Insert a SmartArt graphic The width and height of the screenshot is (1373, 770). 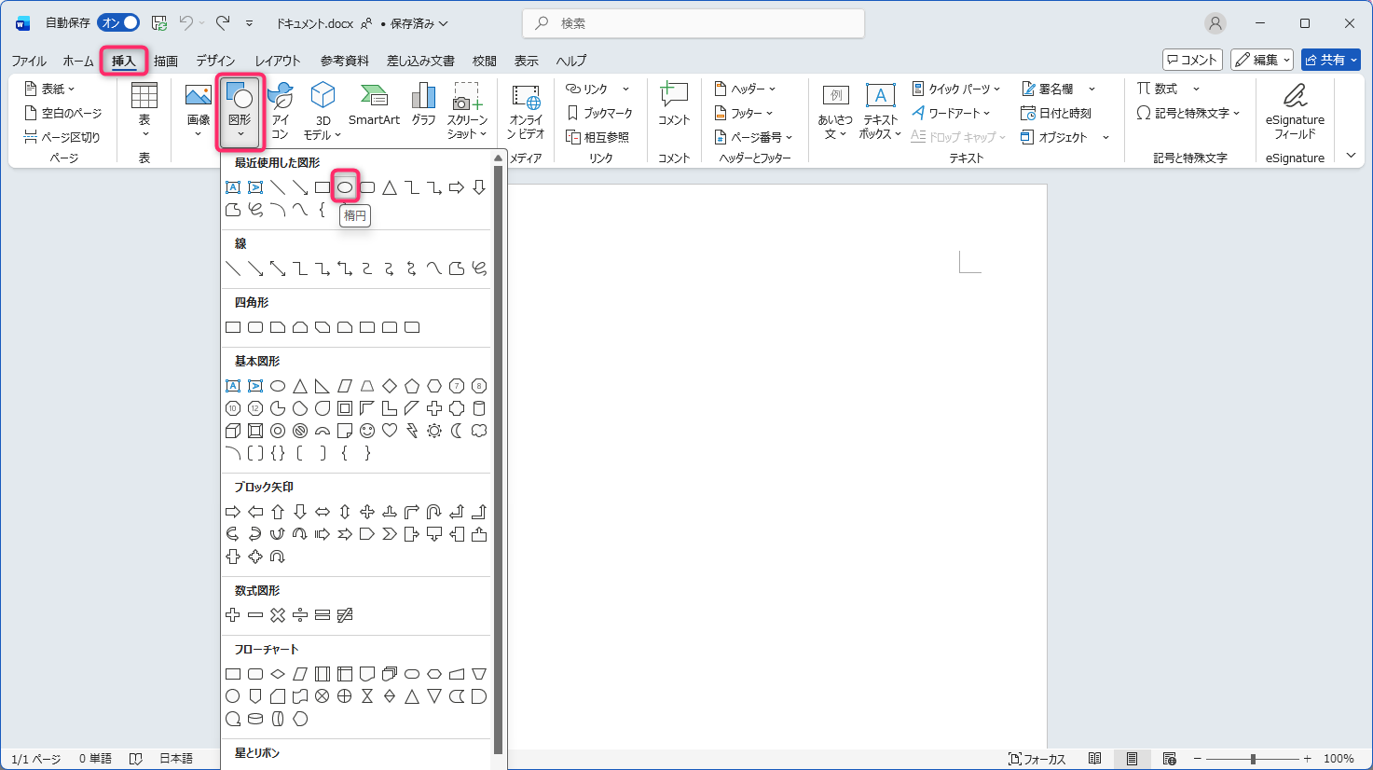click(x=374, y=104)
